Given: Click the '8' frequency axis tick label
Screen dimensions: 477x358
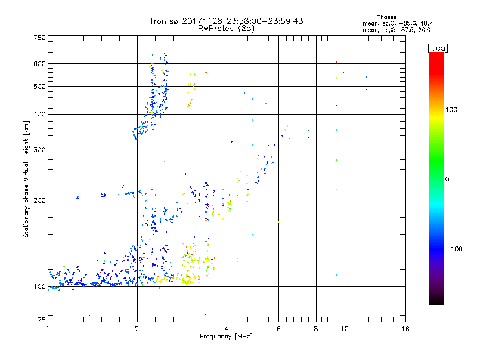Looking at the screenshot, I should click(x=316, y=329).
